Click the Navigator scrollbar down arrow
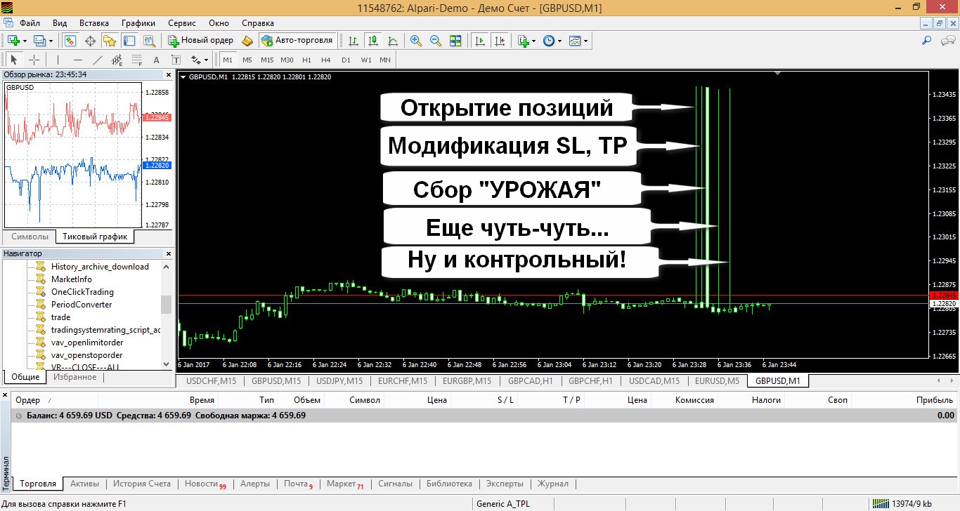The height and width of the screenshot is (511, 960). 167,364
